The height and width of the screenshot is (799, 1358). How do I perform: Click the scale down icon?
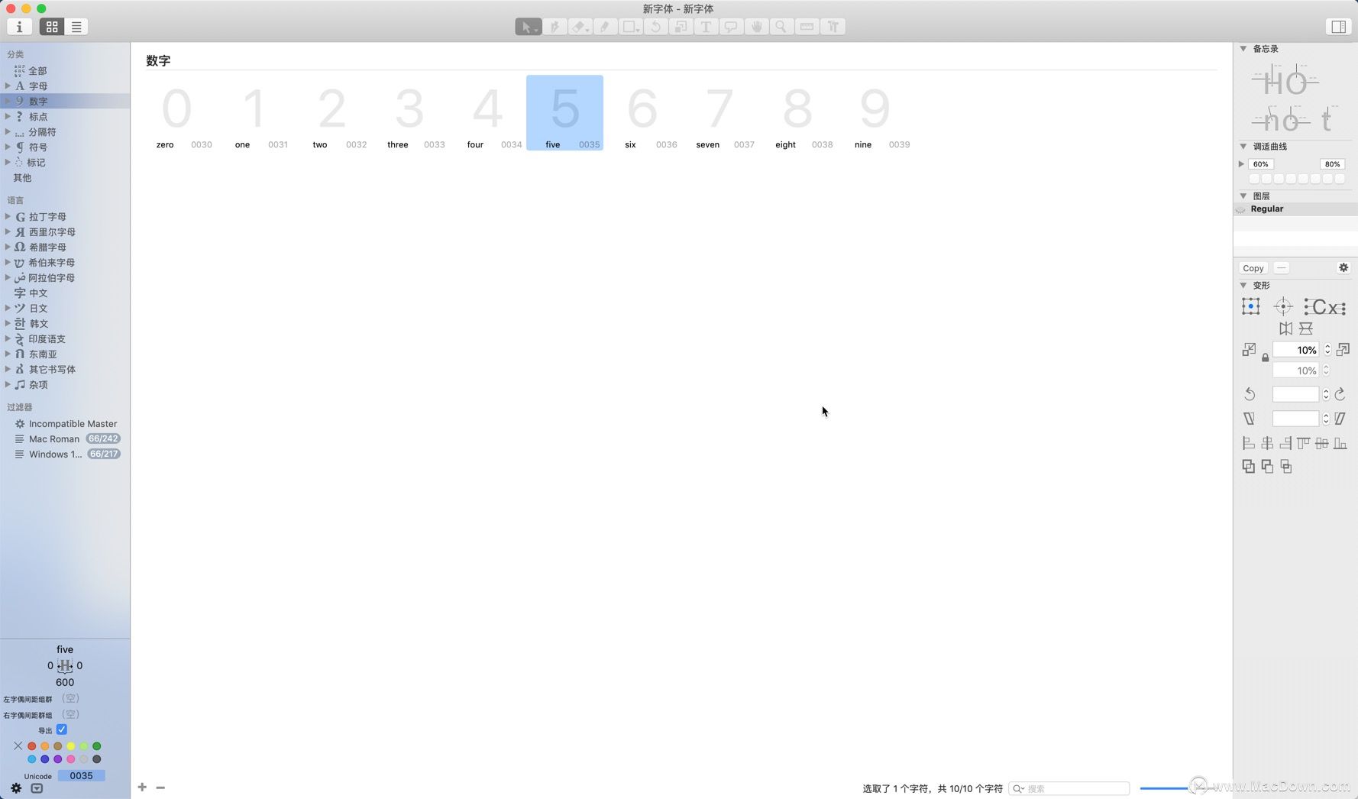pos(1249,350)
